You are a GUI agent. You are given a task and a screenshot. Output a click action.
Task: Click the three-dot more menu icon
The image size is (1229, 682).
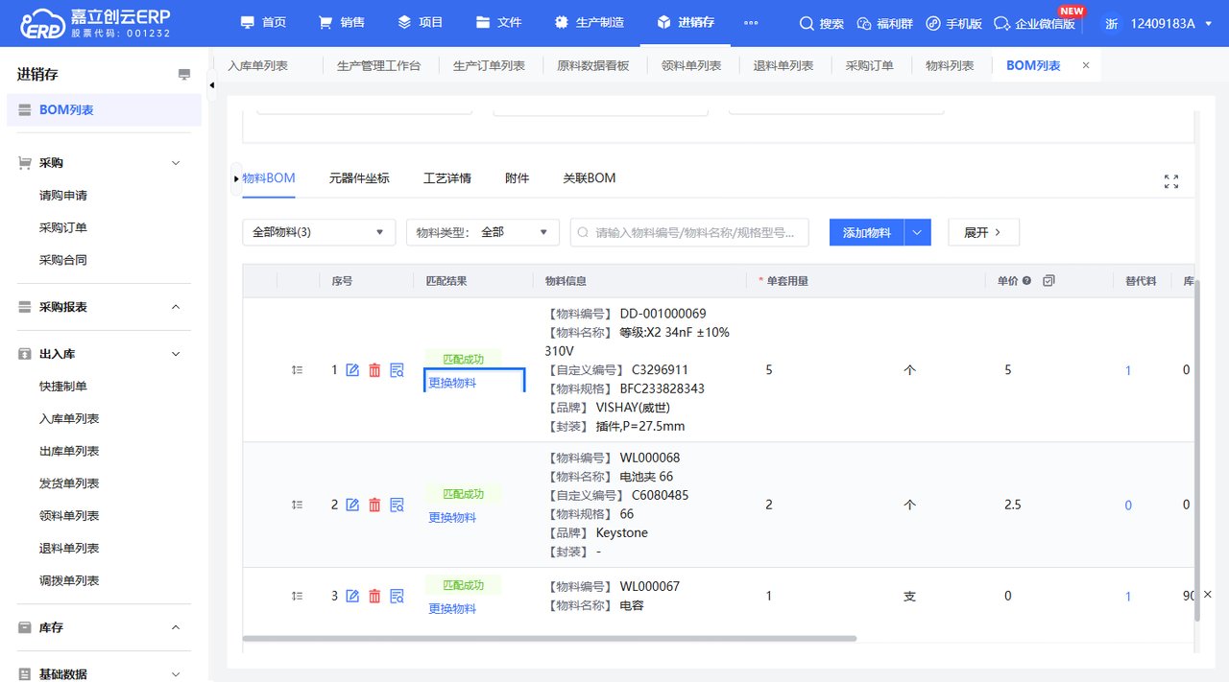coord(751,23)
